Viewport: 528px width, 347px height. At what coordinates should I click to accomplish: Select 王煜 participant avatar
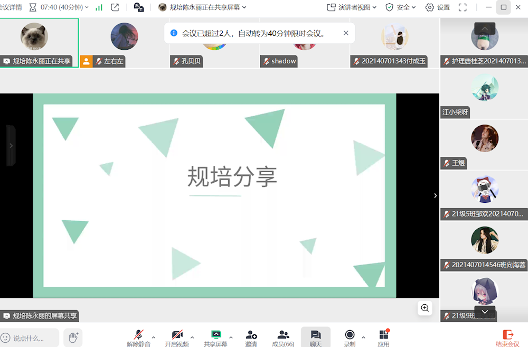pos(485,138)
